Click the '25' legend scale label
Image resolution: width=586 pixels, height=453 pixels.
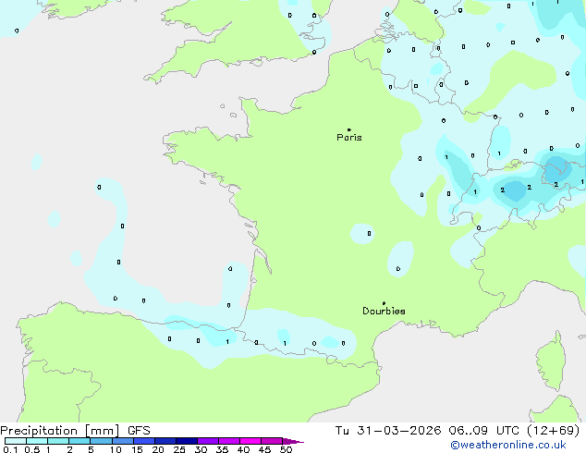[x=179, y=449]
